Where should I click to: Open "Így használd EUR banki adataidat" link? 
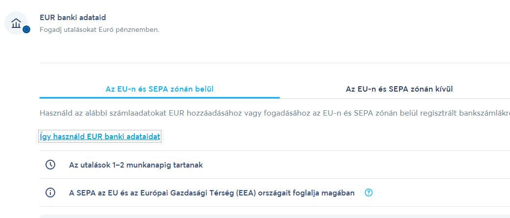(x=100, y=137)
